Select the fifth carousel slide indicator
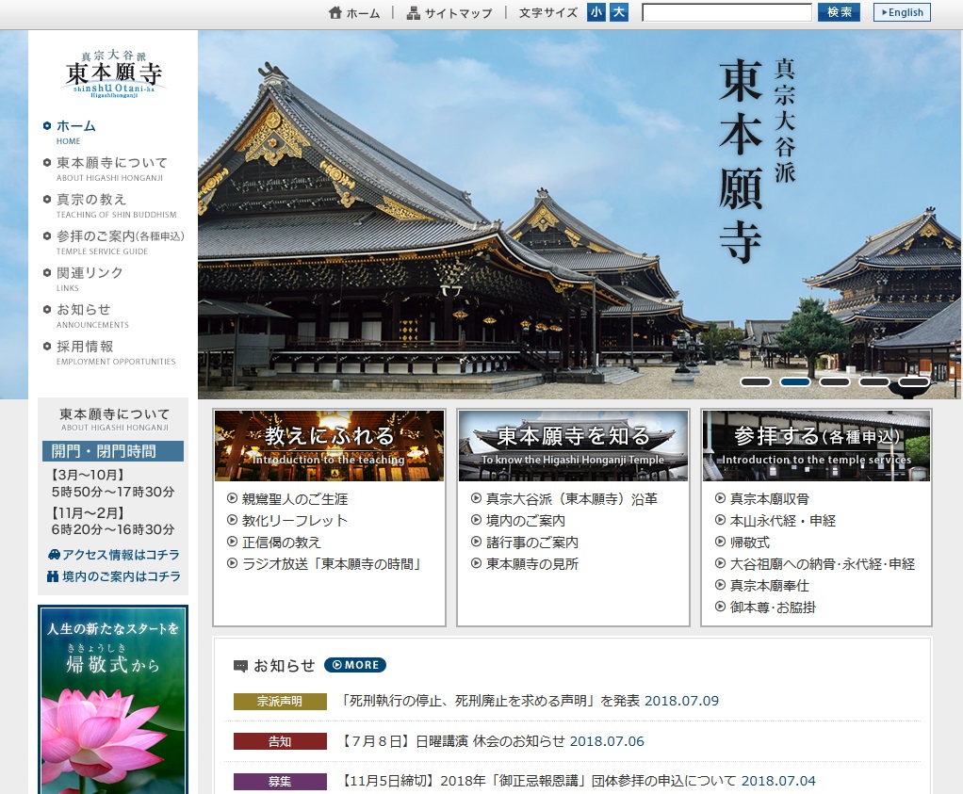 (914, 382)
